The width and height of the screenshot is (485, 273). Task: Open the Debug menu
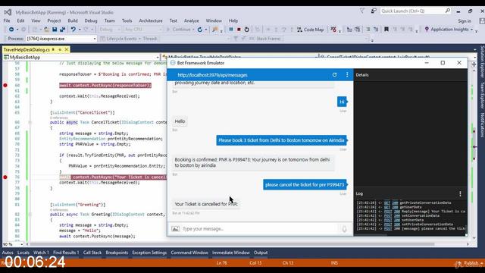tap(91, 20)
